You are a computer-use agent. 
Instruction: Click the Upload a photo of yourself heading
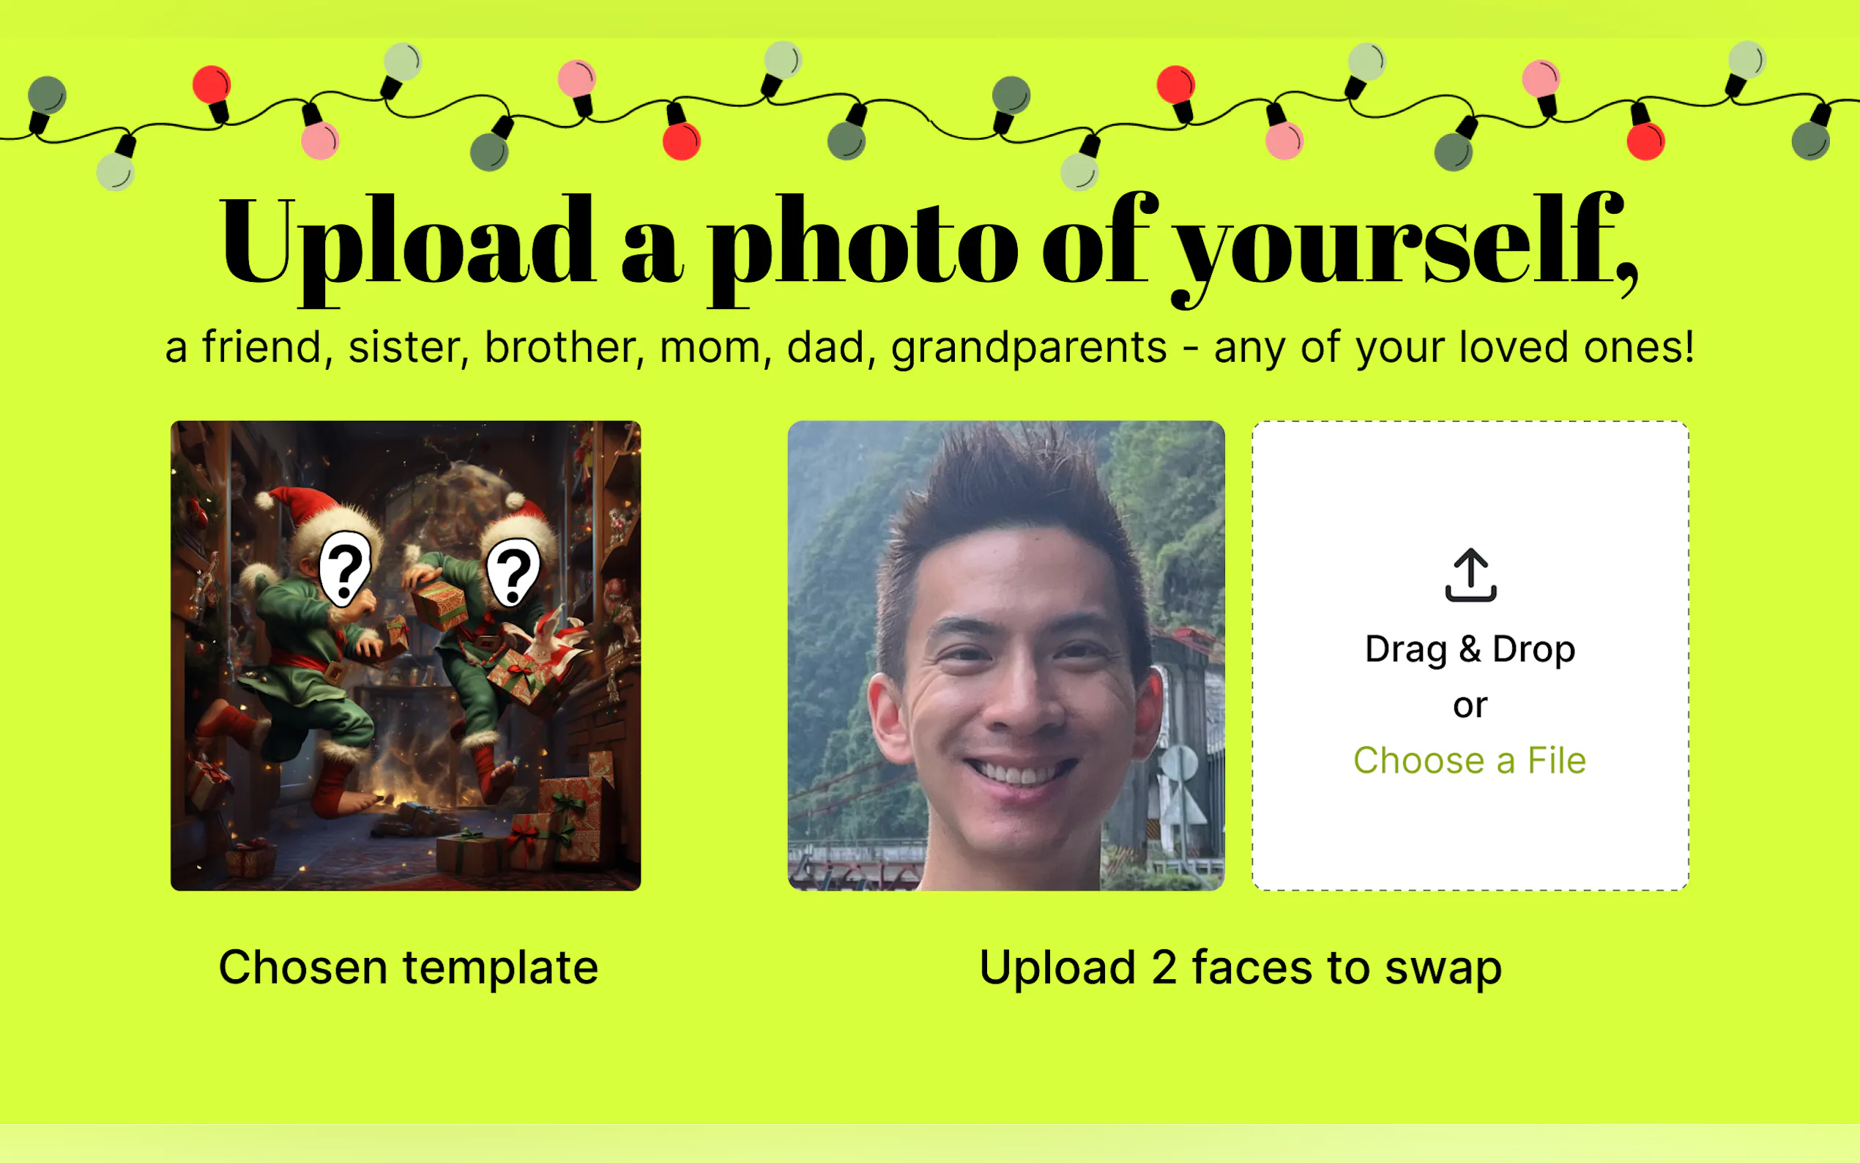[x=929, y=246]
